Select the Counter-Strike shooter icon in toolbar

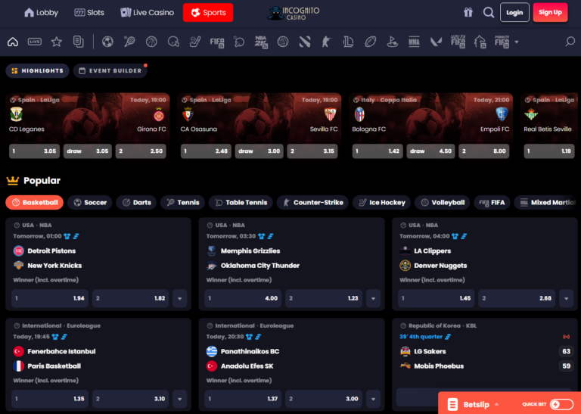(x=326, y=42)
